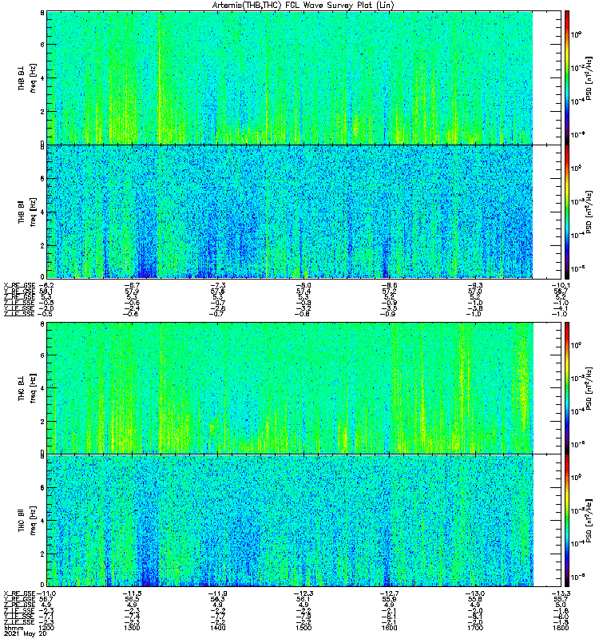This screenshot has height=639, width=599.
Task: Click the Artemis FGL Wave Survey Plot title
Action: (303, 5)
